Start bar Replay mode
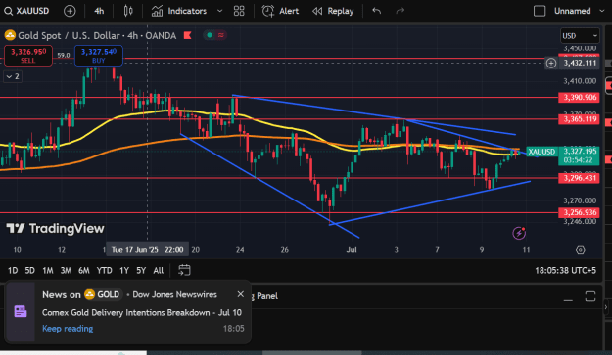The width and height of the screenshot is (612, 355). point(333,11)
